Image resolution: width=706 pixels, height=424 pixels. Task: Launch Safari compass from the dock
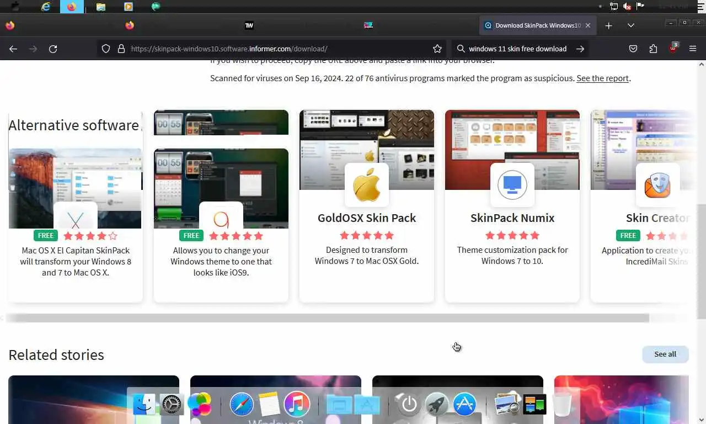coord(242,405)
